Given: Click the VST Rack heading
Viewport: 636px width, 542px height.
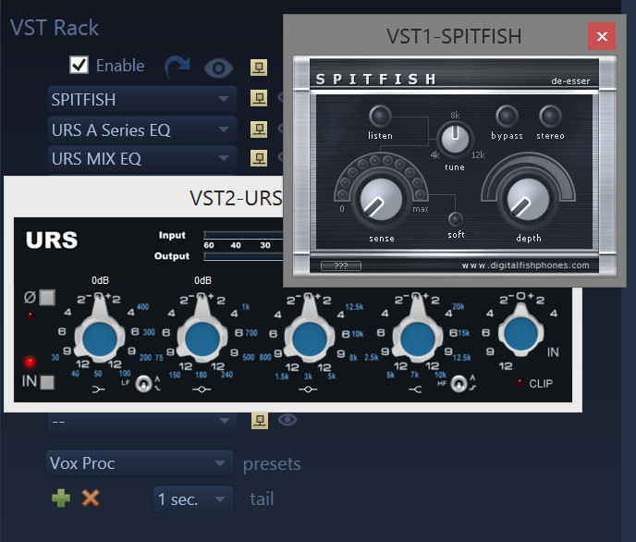Looking at the screenshot, I should [54, 28].
